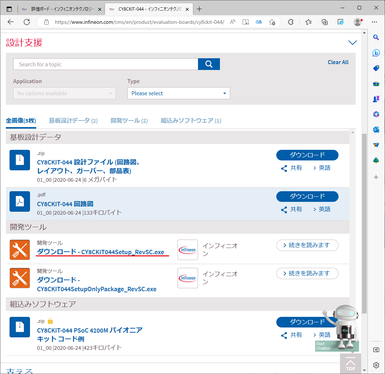Viewport: 385px width, 374px height.
Task: Click the Start Chatbot robot
Action: click(x=341, y=329)
